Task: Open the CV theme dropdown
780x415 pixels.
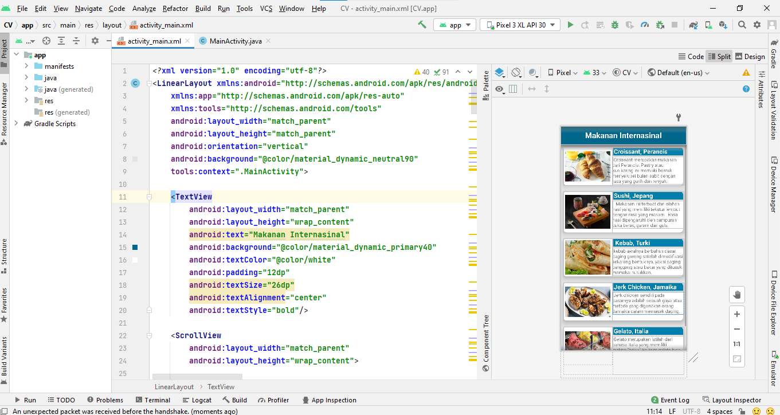Action: 626,73
